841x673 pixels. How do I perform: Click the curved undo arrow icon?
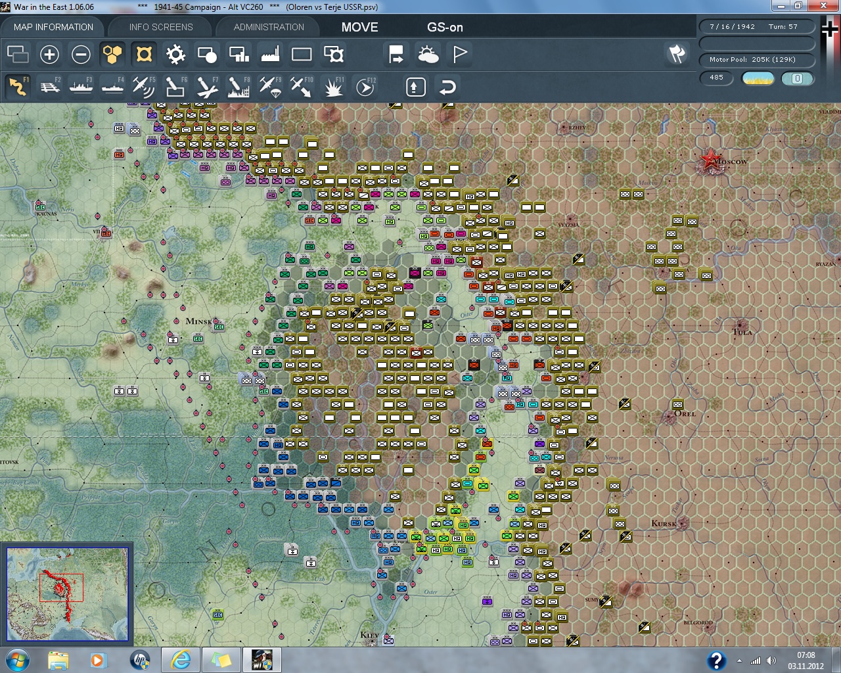point(447,87)
